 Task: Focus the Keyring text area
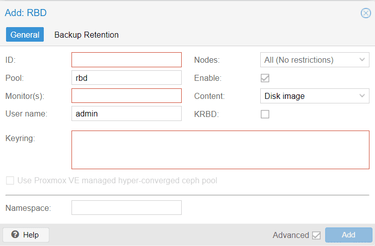pos(220,150)
